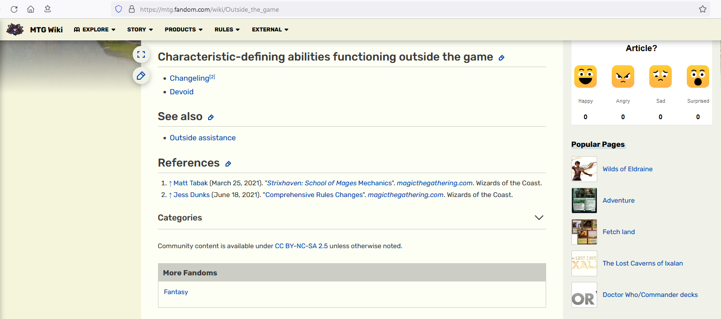This screenshot has width=721, height=319.
Task: React with the Happy emoji face
Action: [585, 76]
